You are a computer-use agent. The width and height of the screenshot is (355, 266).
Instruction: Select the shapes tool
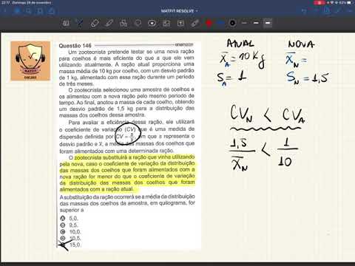[124, 23]
